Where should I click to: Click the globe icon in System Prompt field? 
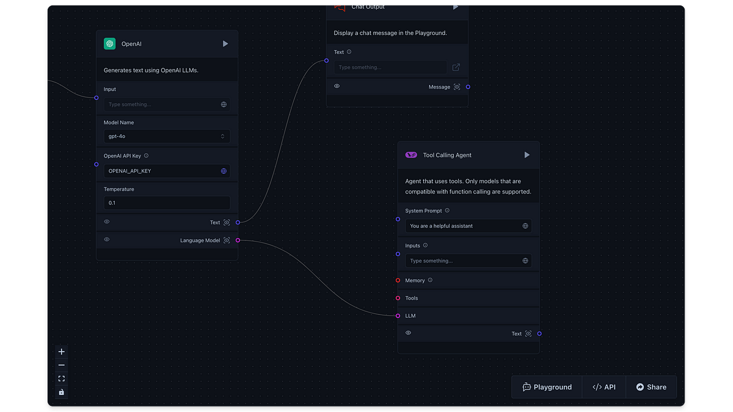[x=525, y=226]
